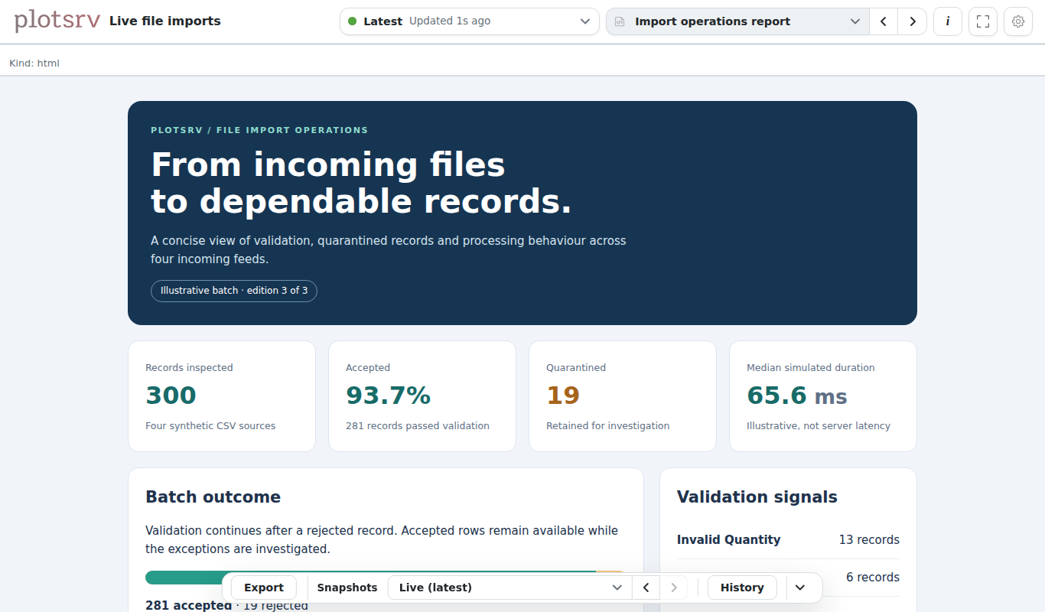This screenshot has width=1045, height=612.
Task: Open the Live (latest) snapshot dropdown
Action: (509, 588)
